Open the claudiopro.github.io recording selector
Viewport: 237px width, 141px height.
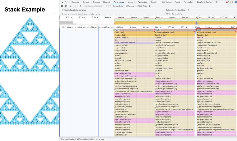pyautogui.click(x=96, y=6)
